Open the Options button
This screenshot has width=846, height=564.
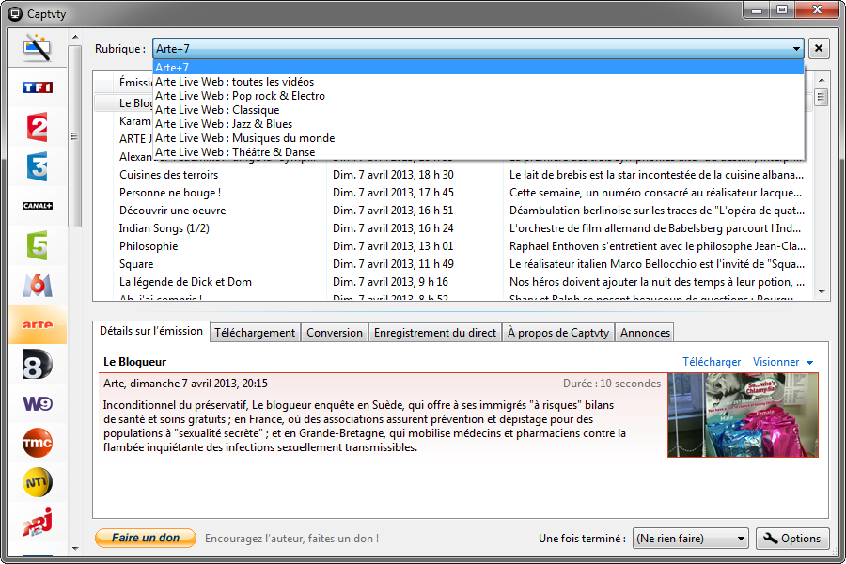[x=792, y=538]
